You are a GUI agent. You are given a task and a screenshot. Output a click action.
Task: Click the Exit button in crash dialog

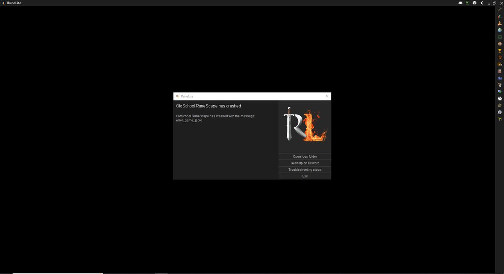tap(305, 176)
